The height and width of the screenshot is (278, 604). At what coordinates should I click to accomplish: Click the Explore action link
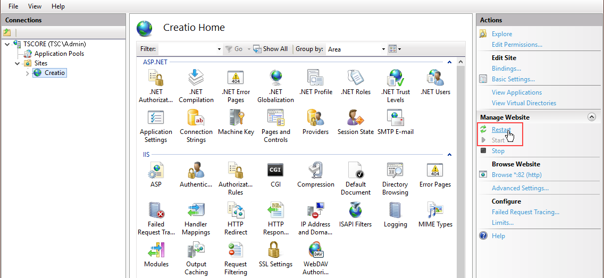point(501,34)
